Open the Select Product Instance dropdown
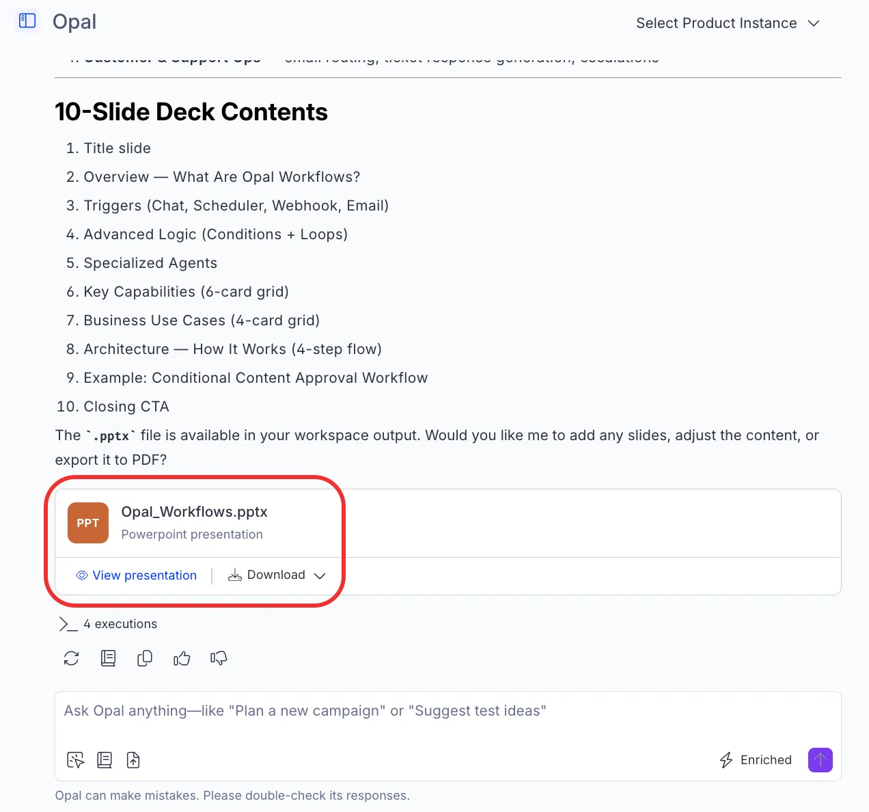The height and width of the screenshot is (812, 869). (728, 23)
